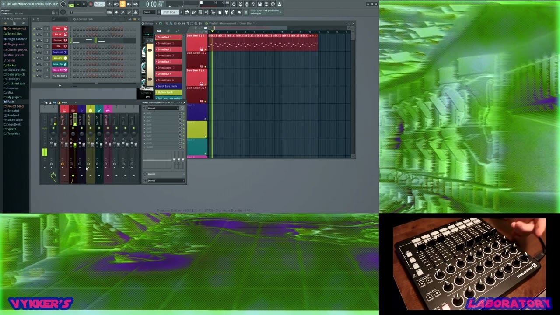560x315 pixels.
Task: Toggle the playlist magnet snap icon
Action: [161, 23]
